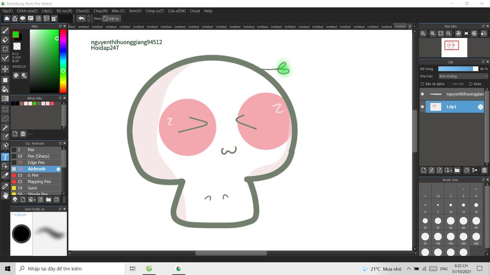
Task: Select the G Pen brush
Action: tap(36, 175)
